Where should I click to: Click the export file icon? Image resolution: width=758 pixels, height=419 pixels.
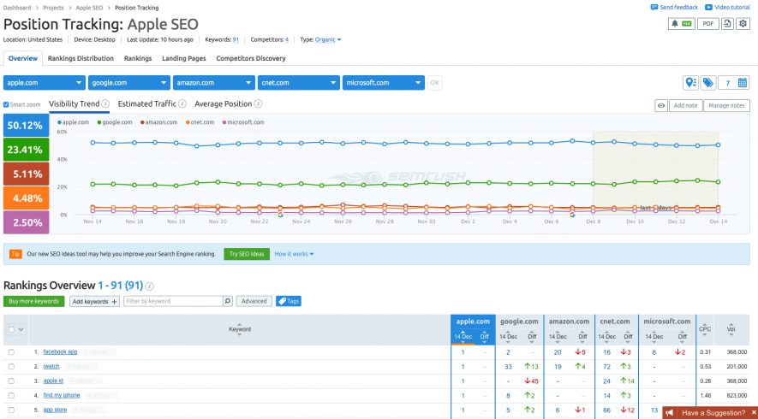(x=727, y=24)
